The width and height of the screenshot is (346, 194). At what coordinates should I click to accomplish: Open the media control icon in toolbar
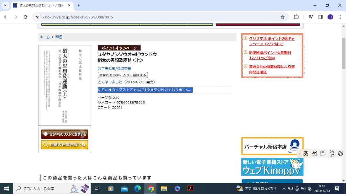(x=311, y=17)
